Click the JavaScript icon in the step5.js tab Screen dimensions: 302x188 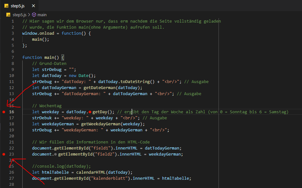[x=7, y=5]
